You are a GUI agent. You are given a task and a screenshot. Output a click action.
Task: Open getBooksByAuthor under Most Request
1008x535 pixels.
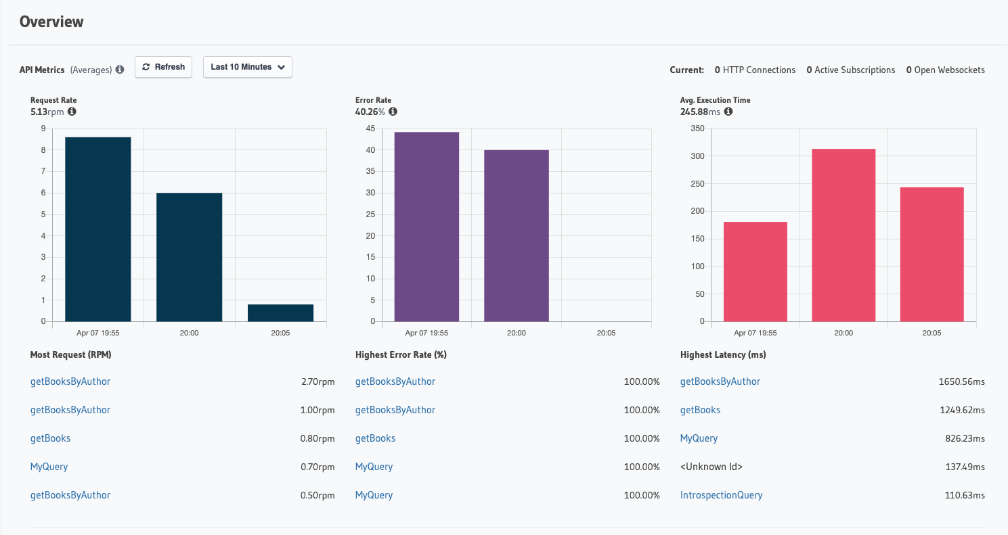(70, 381)
